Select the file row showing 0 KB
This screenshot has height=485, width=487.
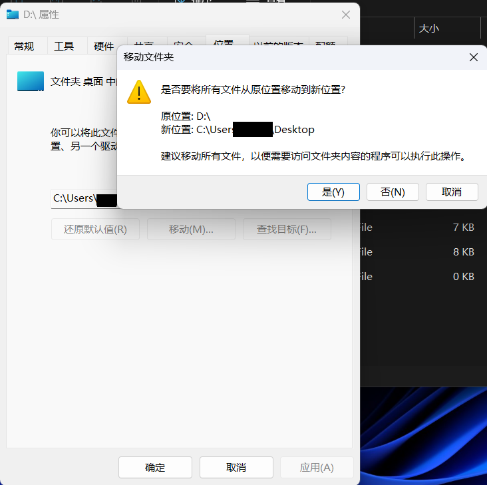[423, 276]
